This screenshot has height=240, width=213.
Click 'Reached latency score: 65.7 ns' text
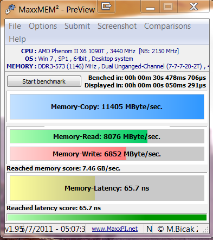pyautogui.click(x=54, y=208)
